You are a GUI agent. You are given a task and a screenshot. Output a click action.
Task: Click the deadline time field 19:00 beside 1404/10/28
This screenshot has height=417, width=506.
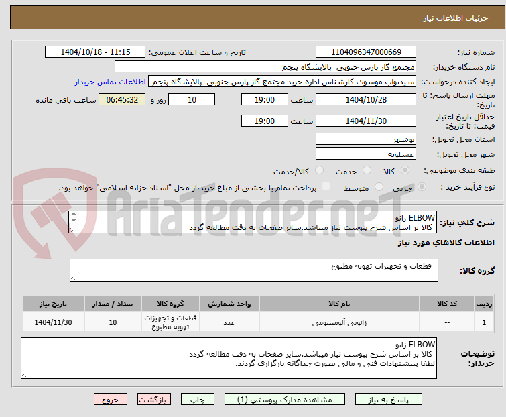(x=264, y=99)
